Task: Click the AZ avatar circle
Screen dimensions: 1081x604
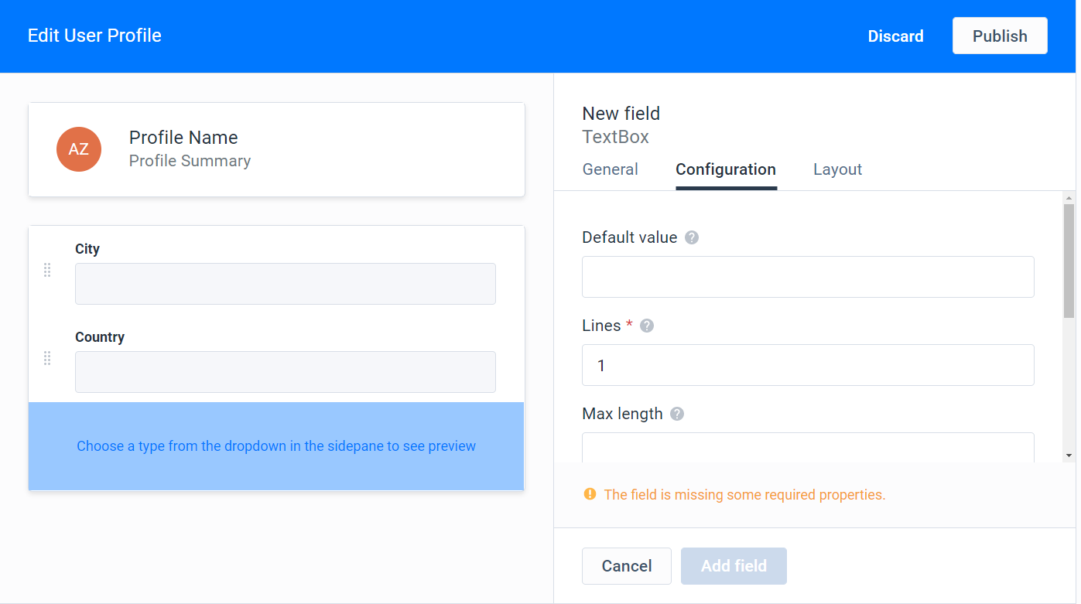Action: [79, 149]
